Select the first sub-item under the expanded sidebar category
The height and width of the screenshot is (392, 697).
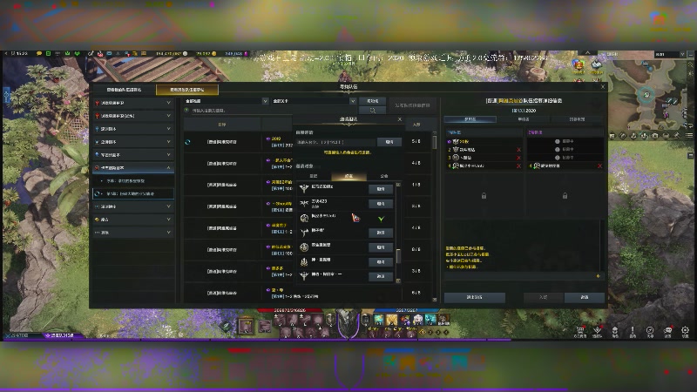point(133,181)
